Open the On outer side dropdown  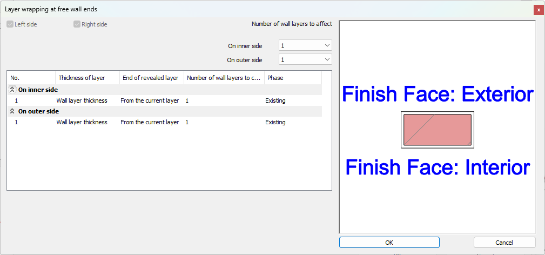(x=305, y=59)
